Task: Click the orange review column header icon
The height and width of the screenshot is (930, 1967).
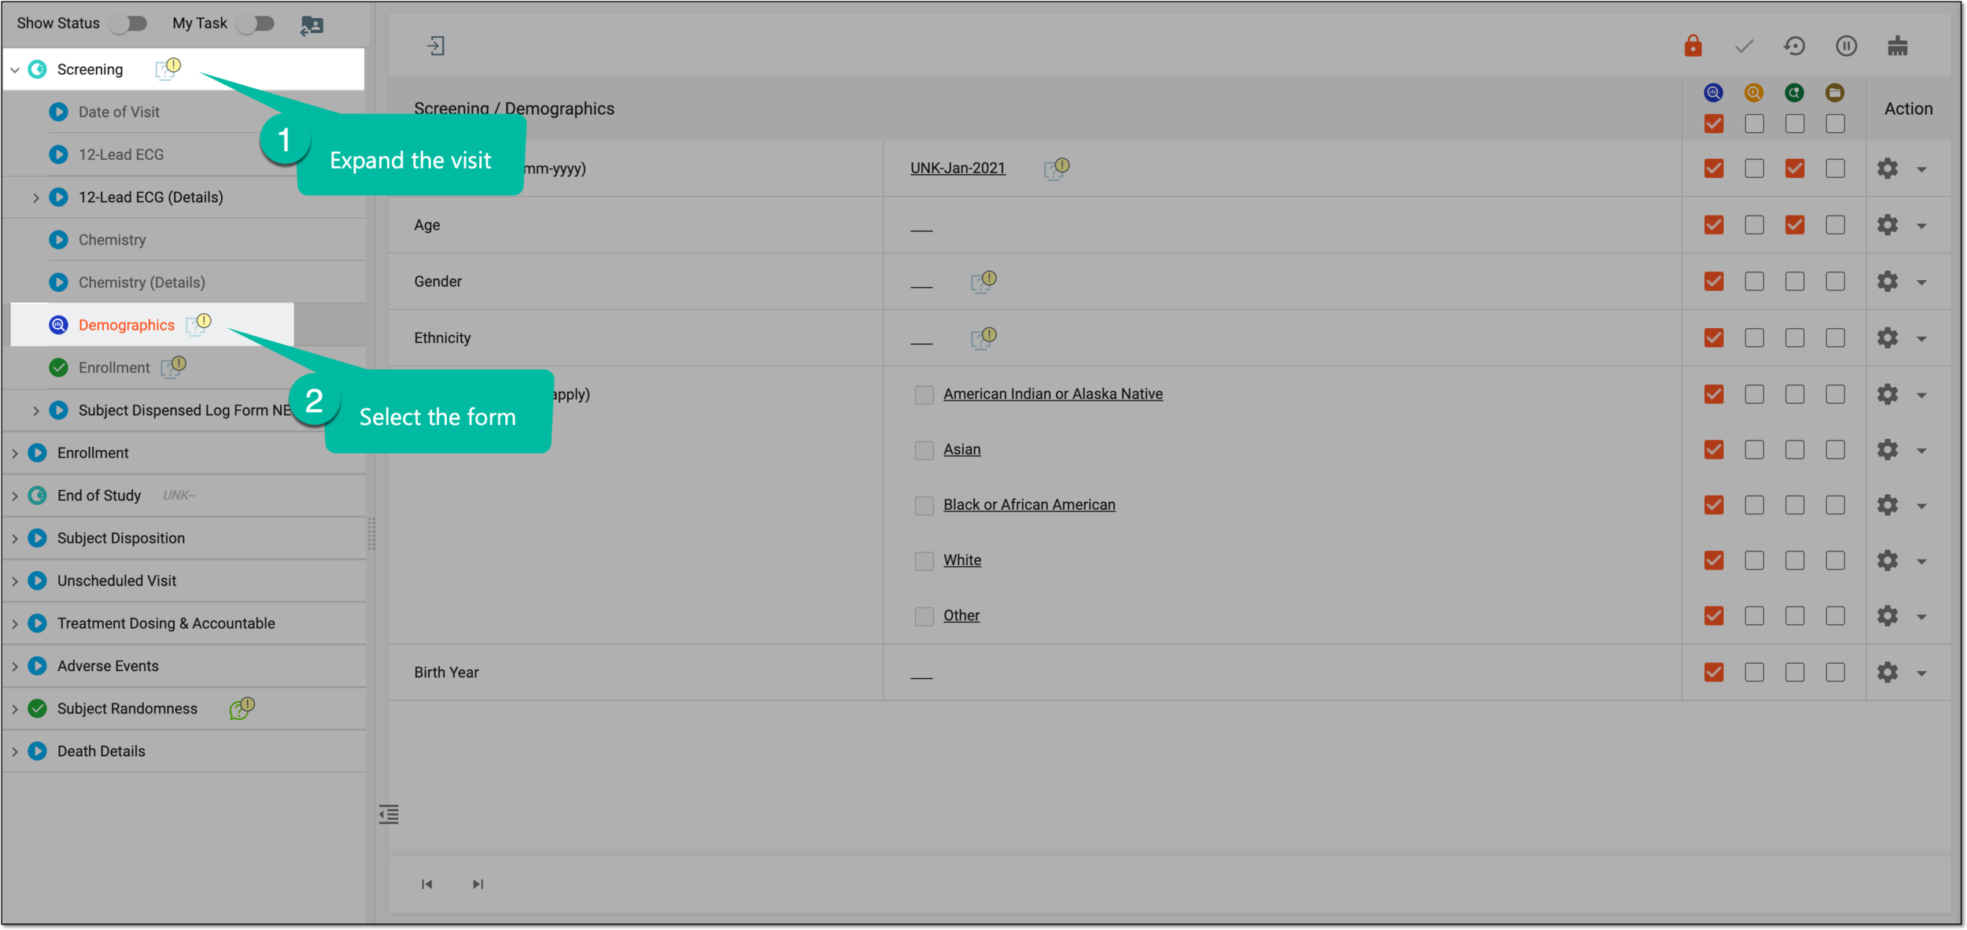Action: pos(1754,93)
